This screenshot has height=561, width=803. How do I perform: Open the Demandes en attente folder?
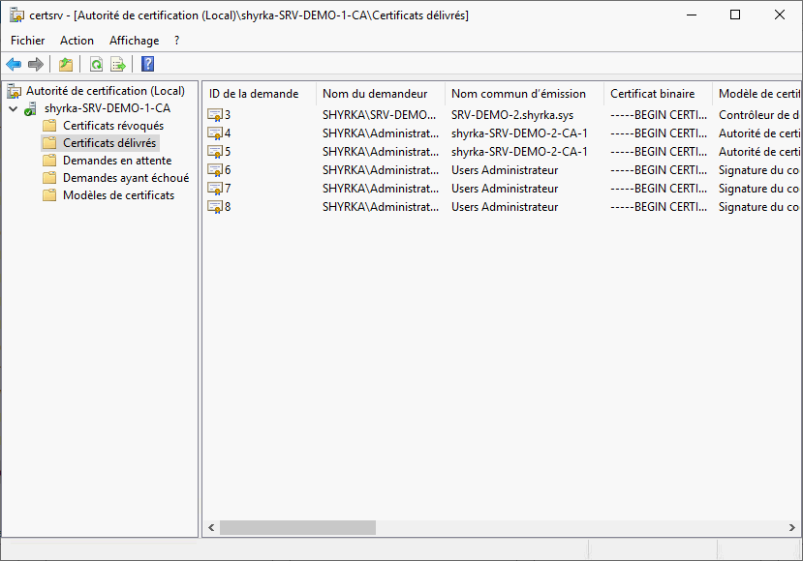point(116,161)
